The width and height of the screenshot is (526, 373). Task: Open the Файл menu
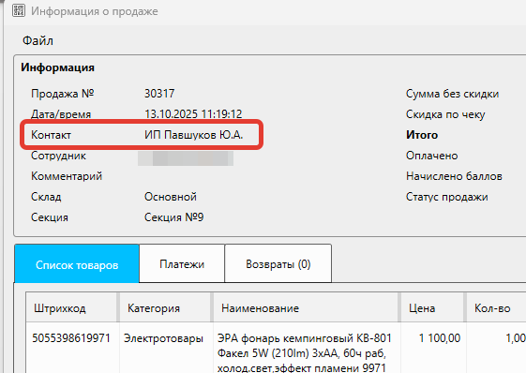point(38,40)
